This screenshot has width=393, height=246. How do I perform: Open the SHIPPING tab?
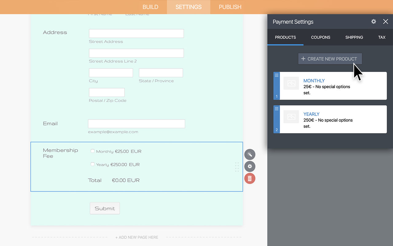pyautogui.click(x=354, y=37)
